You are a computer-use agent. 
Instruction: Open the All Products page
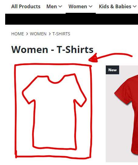26,6
